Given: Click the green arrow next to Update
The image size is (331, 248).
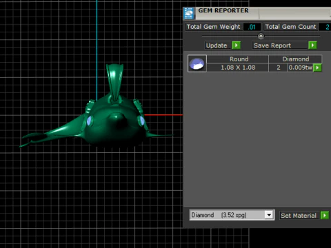Looking at the screenshot, I should (237, 45).
